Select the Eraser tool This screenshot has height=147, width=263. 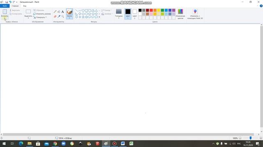click(x=55, y=16)
